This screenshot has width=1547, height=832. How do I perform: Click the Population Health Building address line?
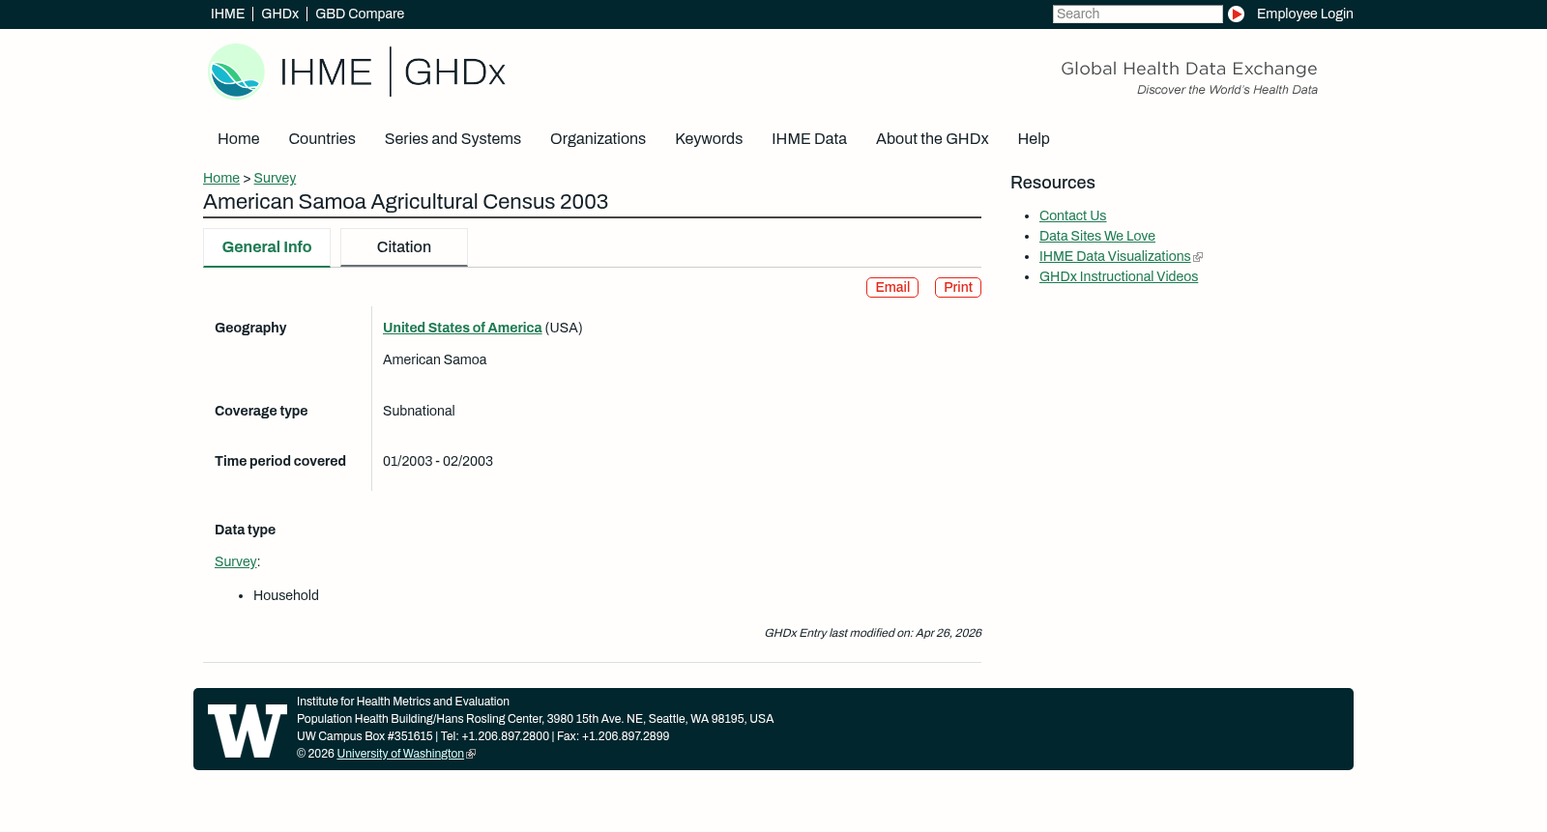click(x=535, y=719)
